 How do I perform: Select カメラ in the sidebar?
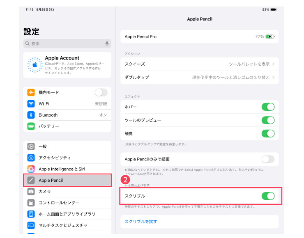(67, 191)
